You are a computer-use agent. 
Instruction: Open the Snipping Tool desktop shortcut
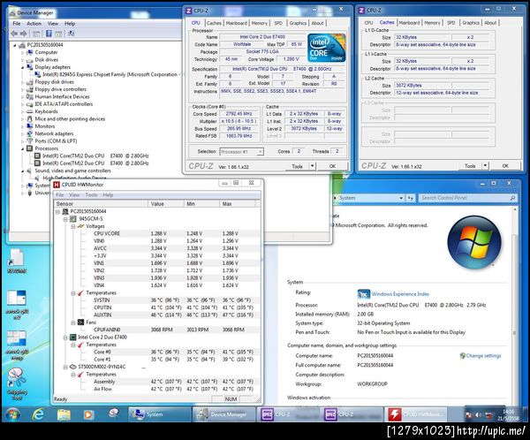[x=17, y=384]
